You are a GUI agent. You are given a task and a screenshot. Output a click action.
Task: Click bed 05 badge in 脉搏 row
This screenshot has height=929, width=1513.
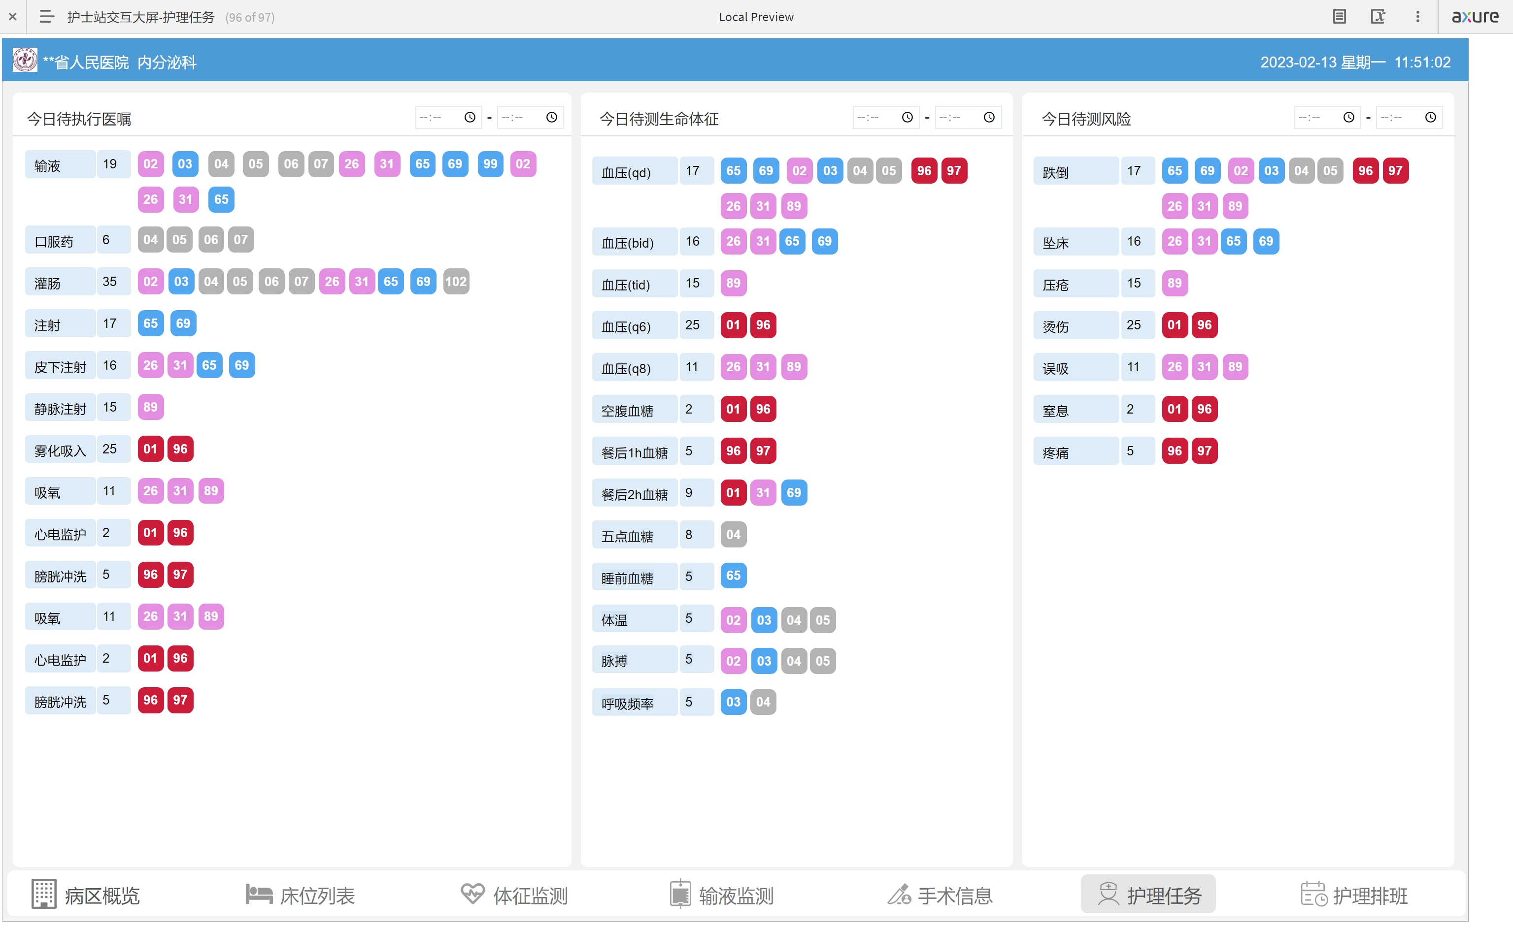[x=823, y=661]
